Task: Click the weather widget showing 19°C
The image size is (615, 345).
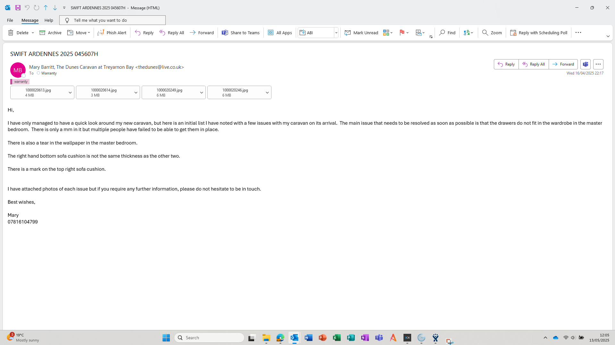Action: tap(23, 338)
